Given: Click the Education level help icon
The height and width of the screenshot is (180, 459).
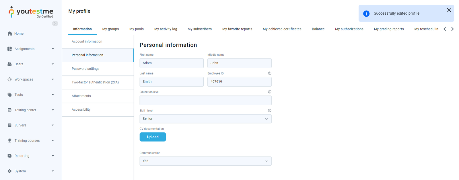Looking at the screenshot, I should (269, 92).
